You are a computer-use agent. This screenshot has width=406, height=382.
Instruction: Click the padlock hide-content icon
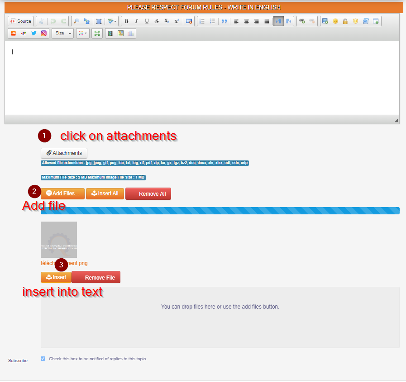(x=345, y=21)
